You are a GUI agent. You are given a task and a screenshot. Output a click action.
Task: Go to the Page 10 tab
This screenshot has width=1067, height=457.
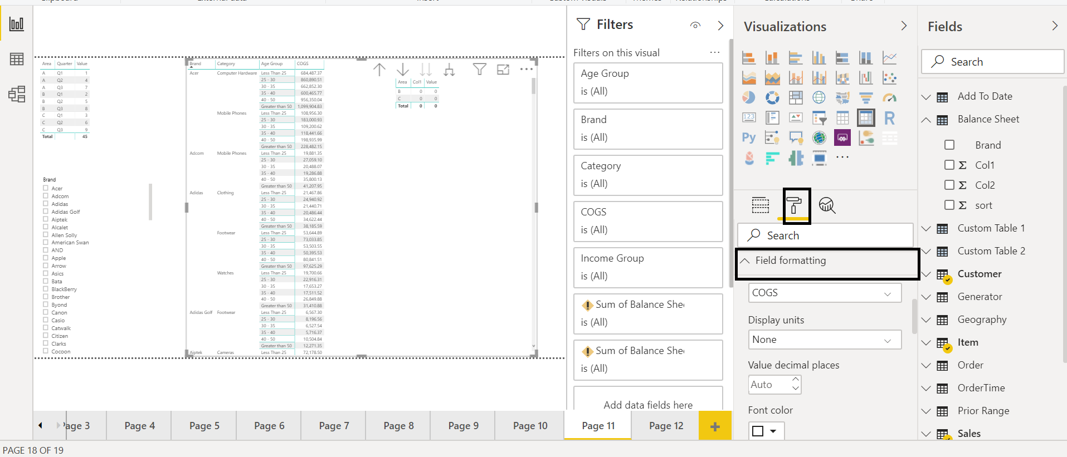click(x=530, y=426)
